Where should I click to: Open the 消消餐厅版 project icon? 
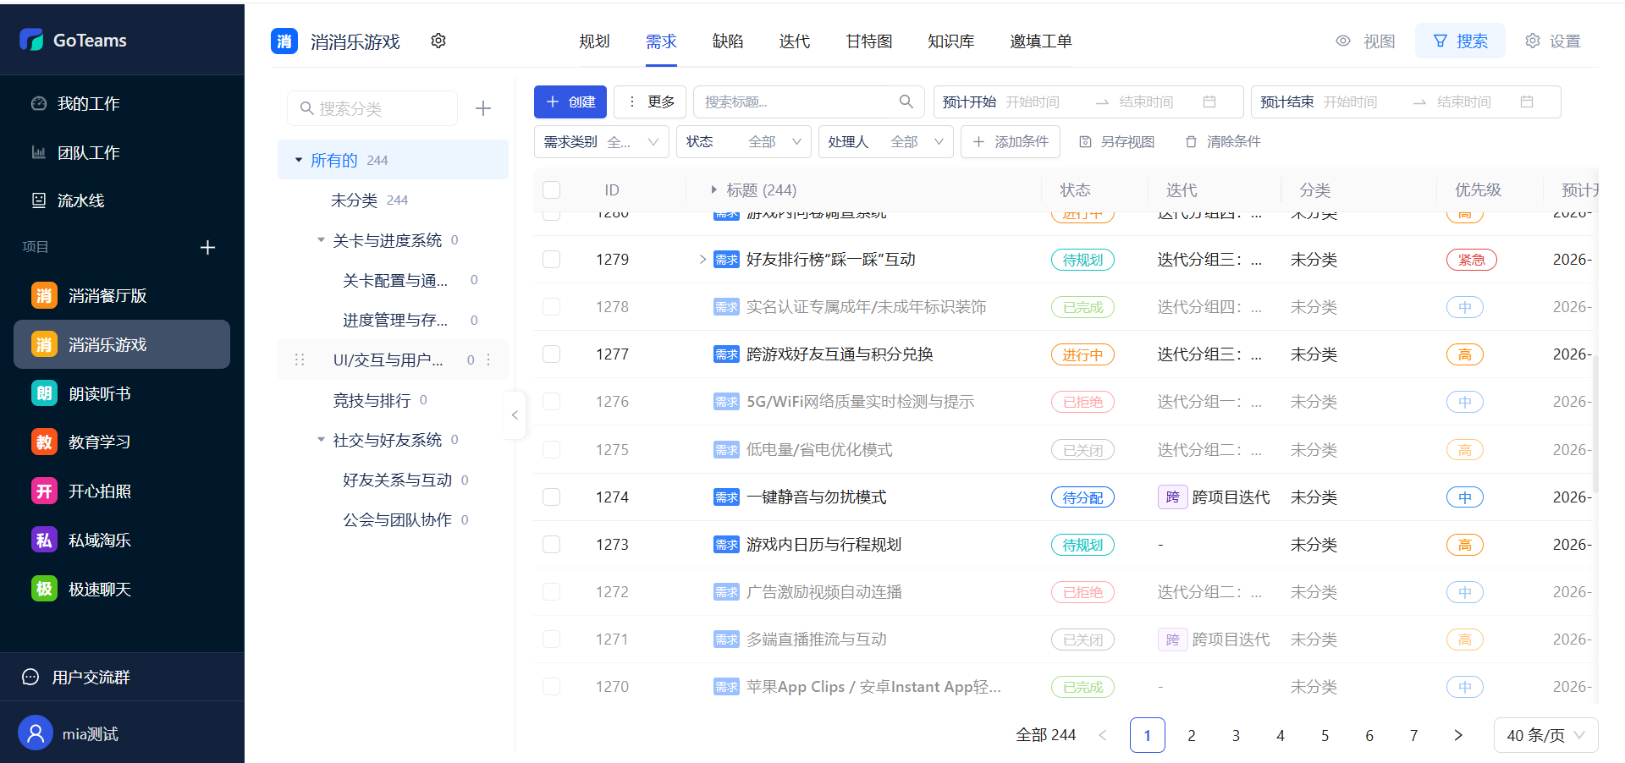(44, 295)
